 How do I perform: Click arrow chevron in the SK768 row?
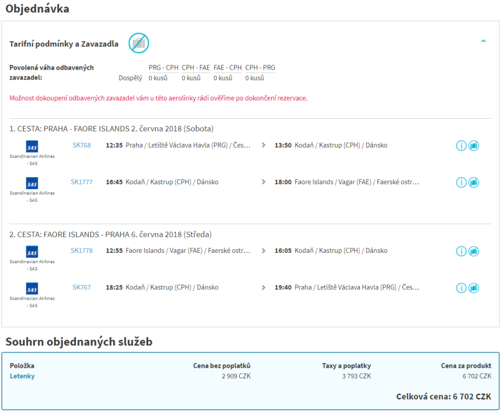click(264, 146)
